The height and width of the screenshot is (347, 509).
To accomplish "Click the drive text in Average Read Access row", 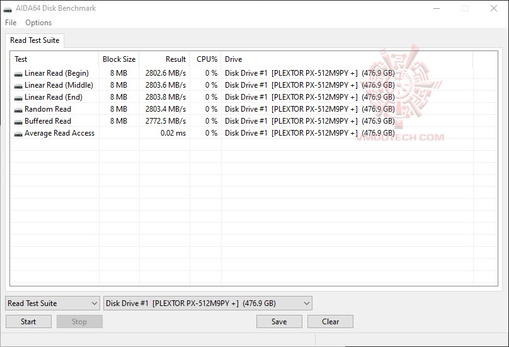I will click(310, 133).
